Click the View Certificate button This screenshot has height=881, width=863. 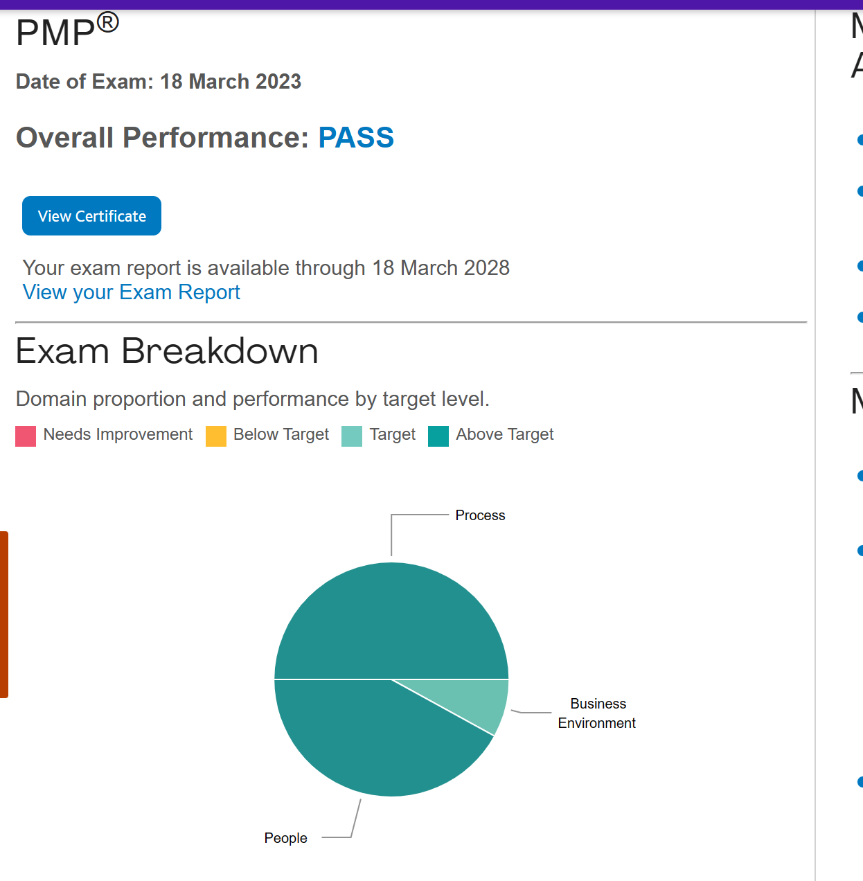point(91,216)
